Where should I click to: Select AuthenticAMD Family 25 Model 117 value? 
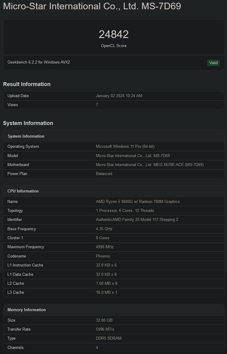click(x=137, y=220)
